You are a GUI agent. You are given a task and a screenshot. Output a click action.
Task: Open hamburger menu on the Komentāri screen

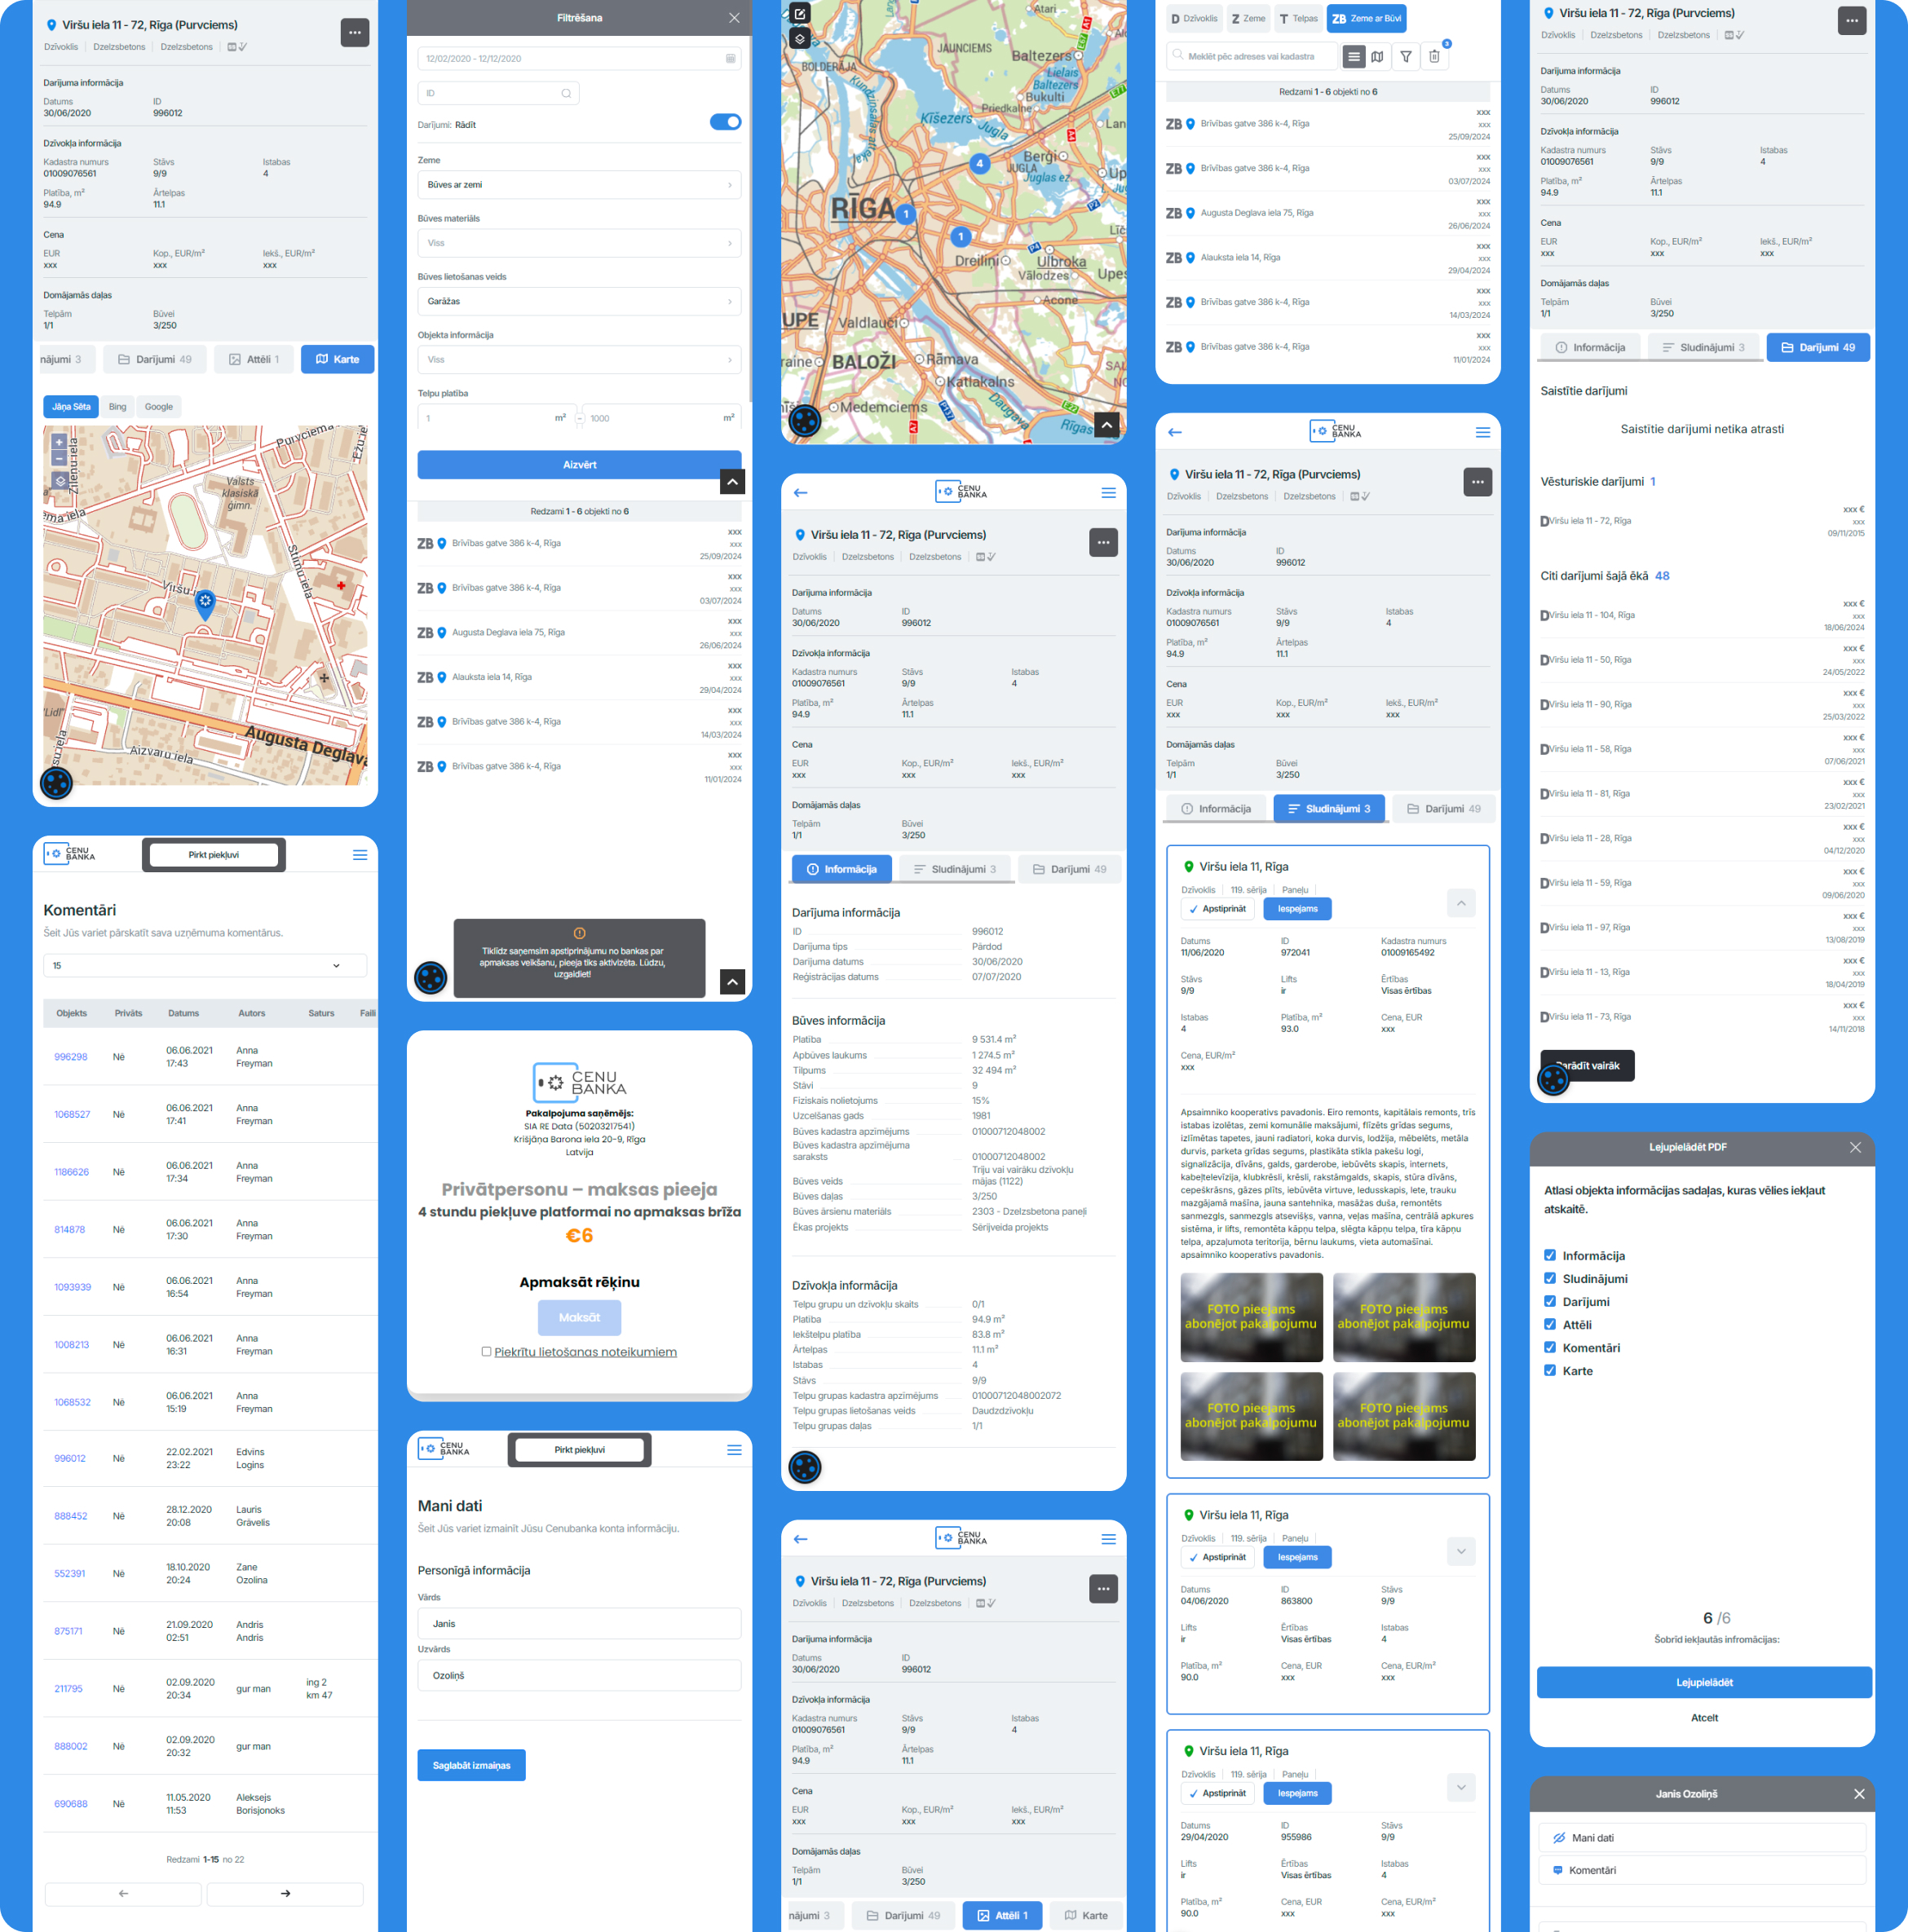[360, 855]
